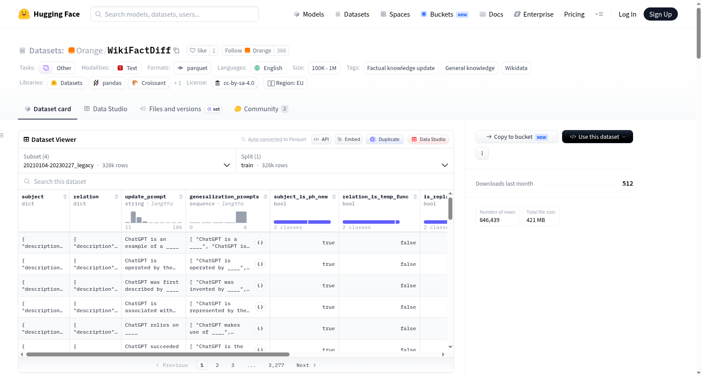Click the Sign Up button
This screenshot has width=702, height=377.
660,14
